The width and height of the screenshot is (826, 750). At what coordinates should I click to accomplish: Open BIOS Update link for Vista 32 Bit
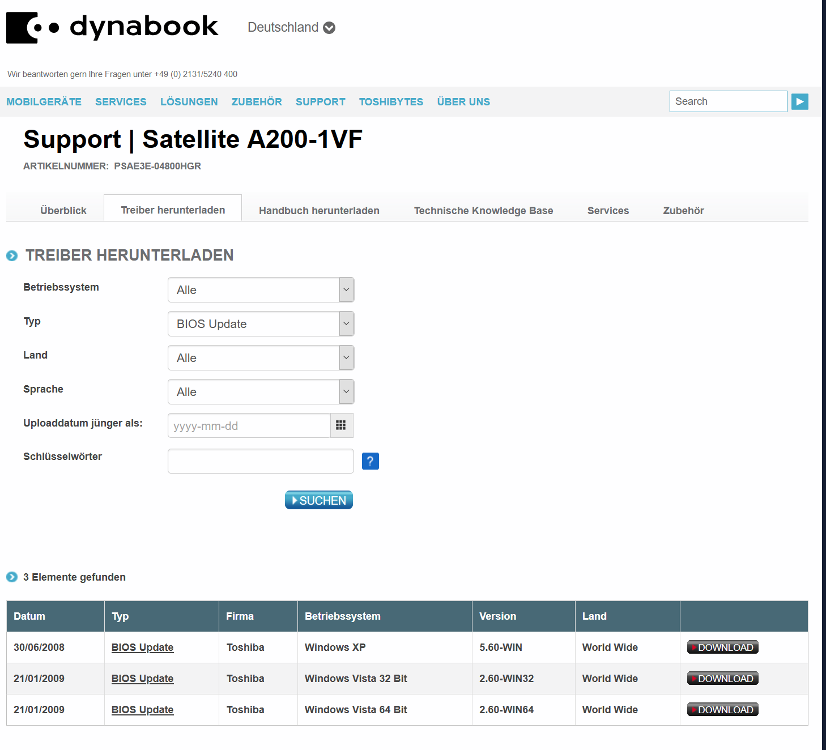pyautogui.click(x=142, y=679)
